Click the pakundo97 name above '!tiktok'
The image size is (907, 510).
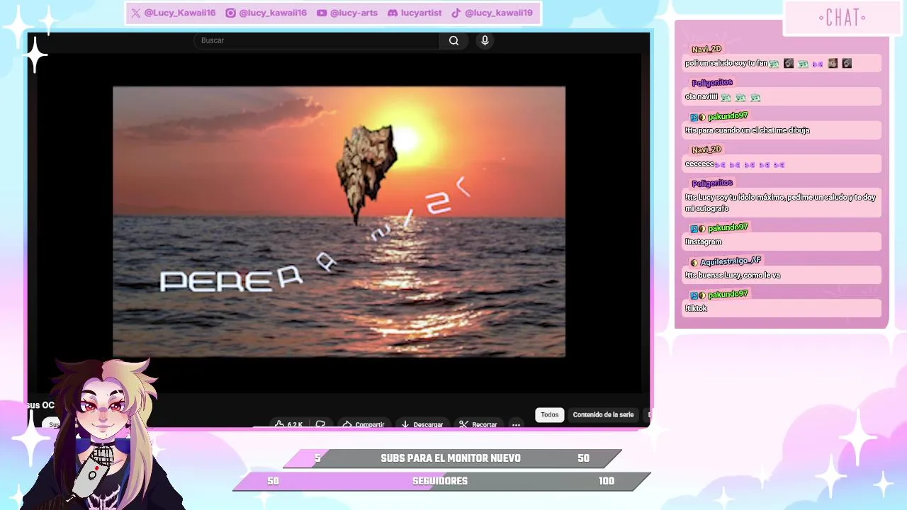(x=728, y=294)
